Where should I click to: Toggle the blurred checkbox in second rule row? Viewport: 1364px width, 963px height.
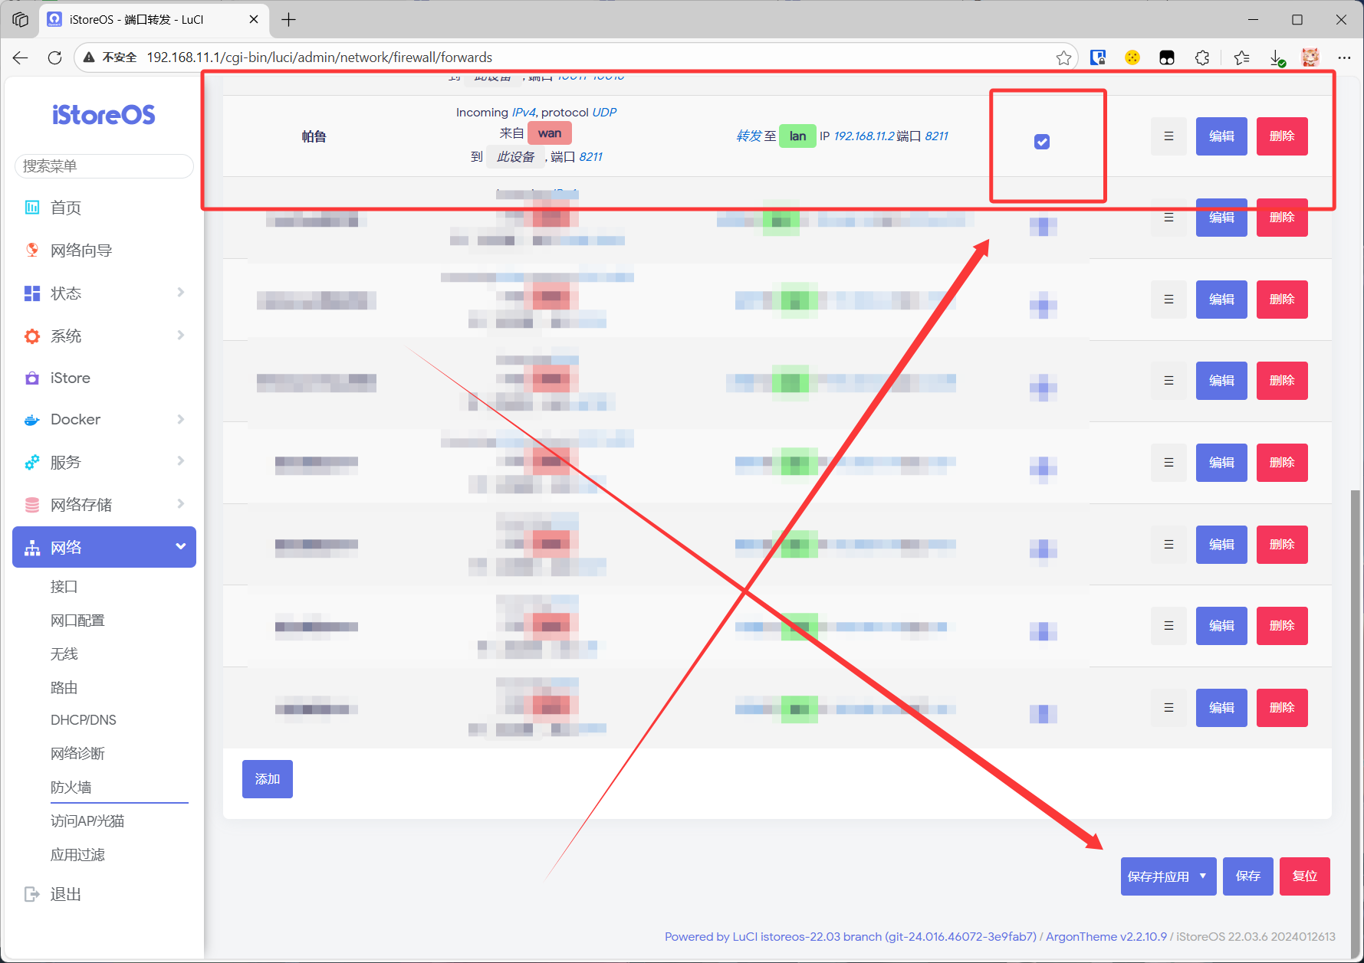(1043, 226)
